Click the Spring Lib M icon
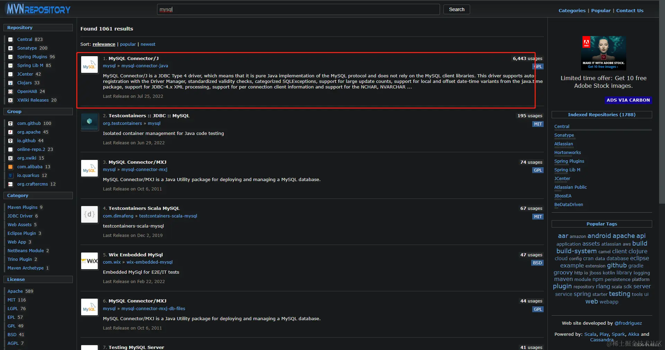Viewport: 665px width, 350px height. (10, 66)
